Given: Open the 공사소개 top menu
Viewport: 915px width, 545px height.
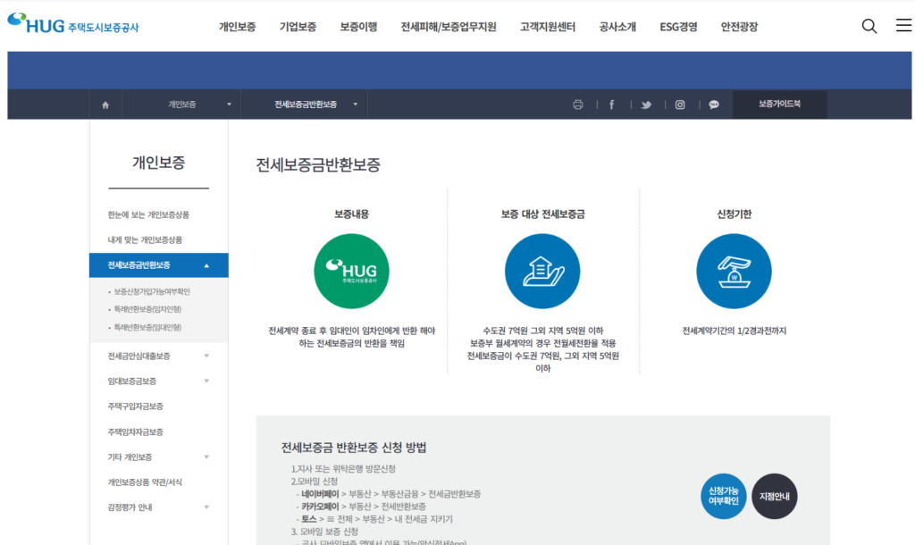Looking at the screenshot, I should (617, 27).
